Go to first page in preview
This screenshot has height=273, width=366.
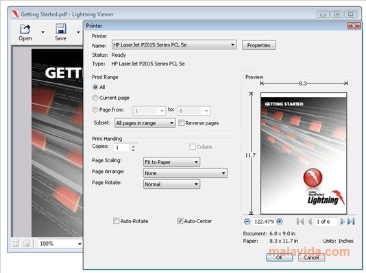(300, 221)
